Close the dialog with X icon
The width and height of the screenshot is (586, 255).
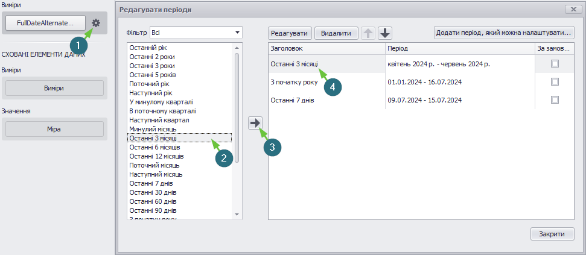point(572,9)
